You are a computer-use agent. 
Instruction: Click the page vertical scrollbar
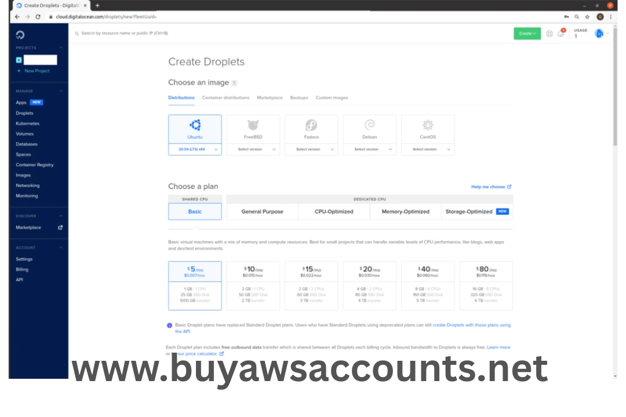click(x=615, y=87)
